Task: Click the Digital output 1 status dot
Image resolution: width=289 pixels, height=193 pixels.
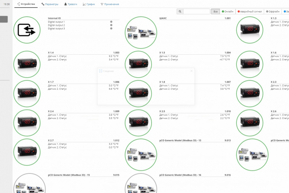Action: [x=111, y=22]
